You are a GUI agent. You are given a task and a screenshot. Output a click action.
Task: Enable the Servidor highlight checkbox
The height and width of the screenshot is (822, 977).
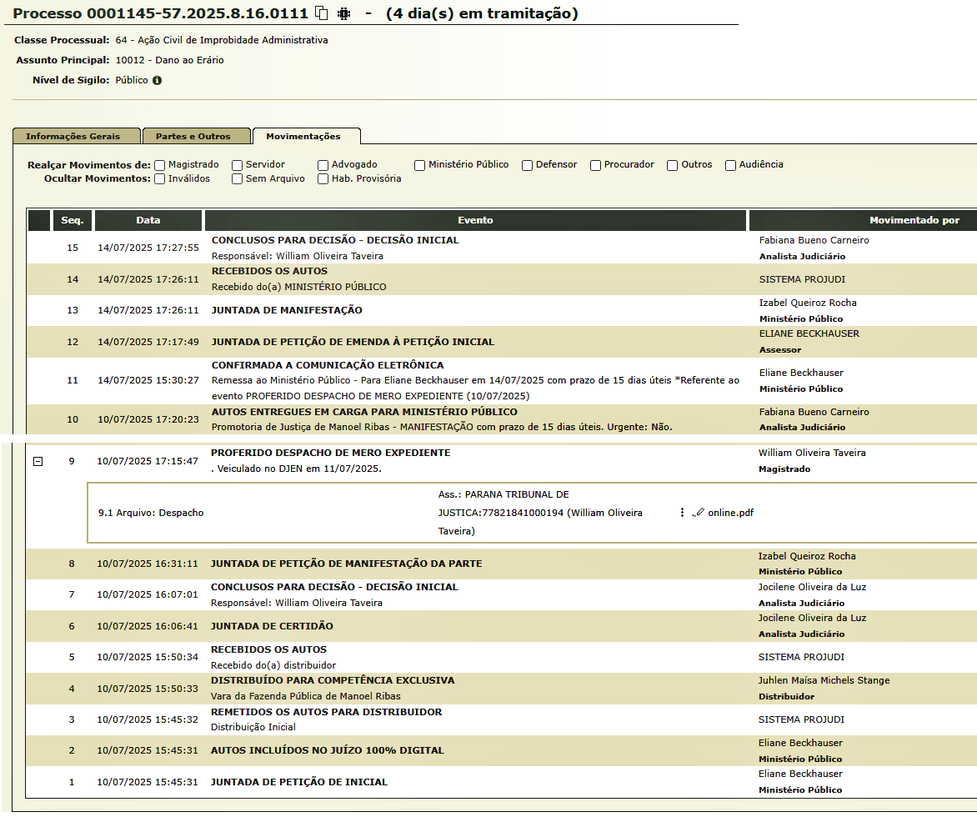pyautogui.click(x=238, y=165)
